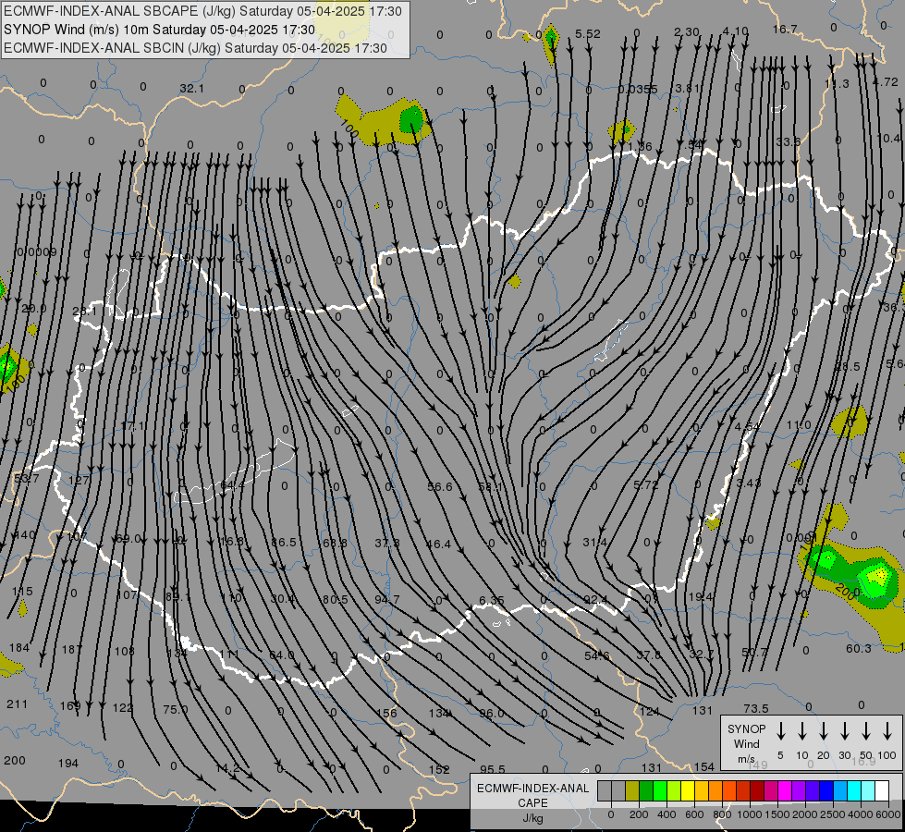
Task: Click the map value 75.0
Action: pyautogui.click(x=176, y=709)
